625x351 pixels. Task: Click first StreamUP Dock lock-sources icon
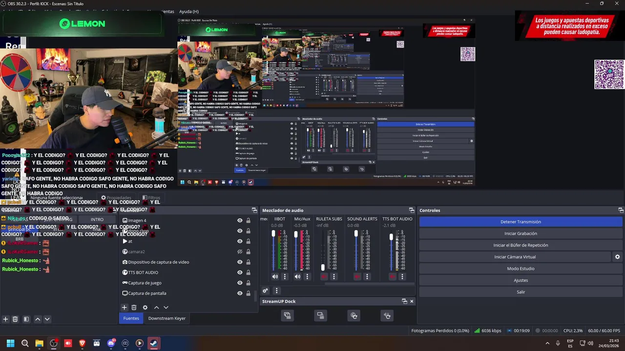pos(287,316)
